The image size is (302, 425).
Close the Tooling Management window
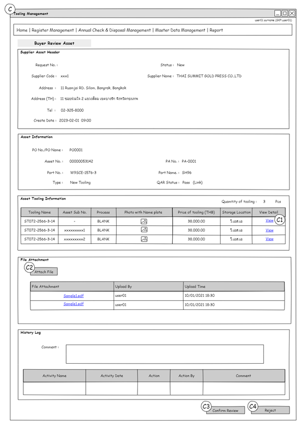(x=292, y=13)
